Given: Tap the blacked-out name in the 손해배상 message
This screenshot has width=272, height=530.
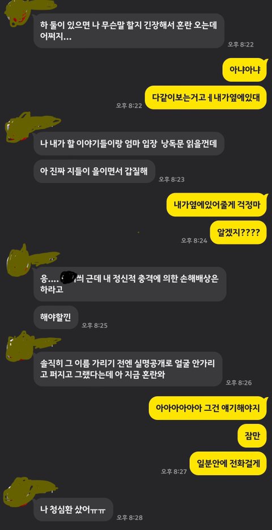Looking at the screenshot, I should pyautogui.click(x=69, y=277).
